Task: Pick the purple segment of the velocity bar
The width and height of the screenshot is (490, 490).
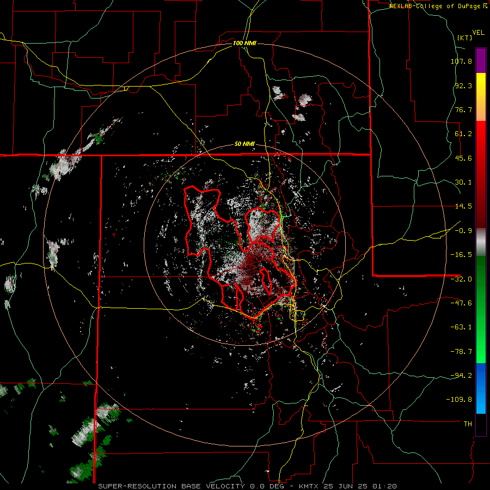Action: coord(481,60)
